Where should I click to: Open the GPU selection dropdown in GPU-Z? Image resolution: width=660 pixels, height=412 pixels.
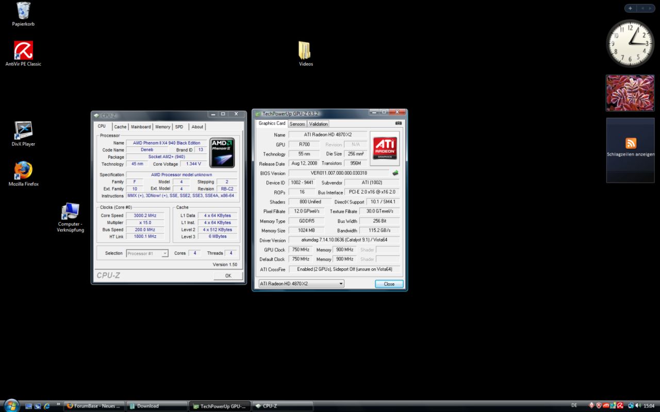coord(301,284)
